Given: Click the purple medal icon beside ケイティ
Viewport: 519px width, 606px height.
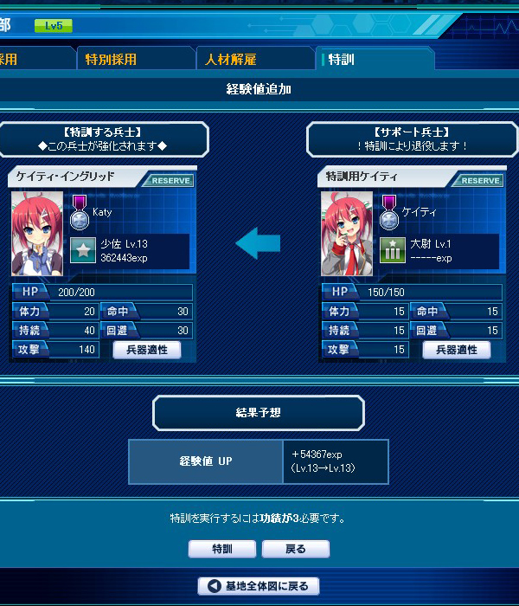Looking at the screenshot, I should click(x=389, y=213).
